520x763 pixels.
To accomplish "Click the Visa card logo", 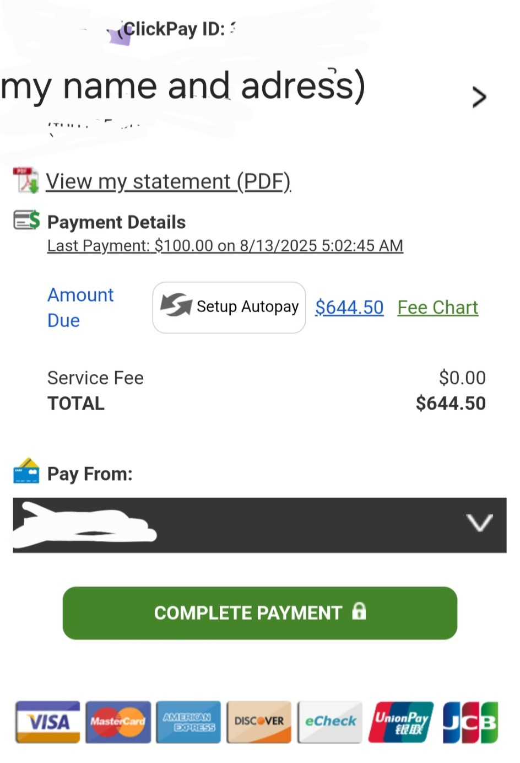I will [x=48, y=722].
